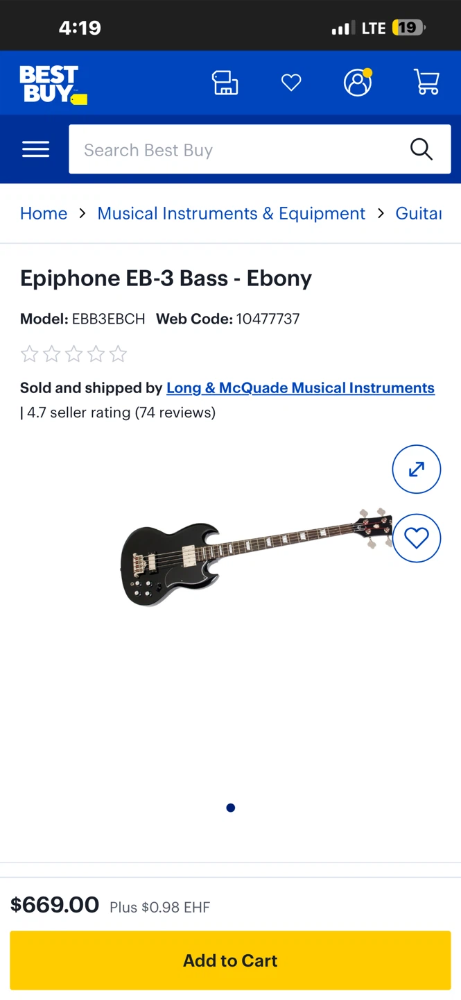Expand the Musical Instruments & Equipment category

[231, 213]
